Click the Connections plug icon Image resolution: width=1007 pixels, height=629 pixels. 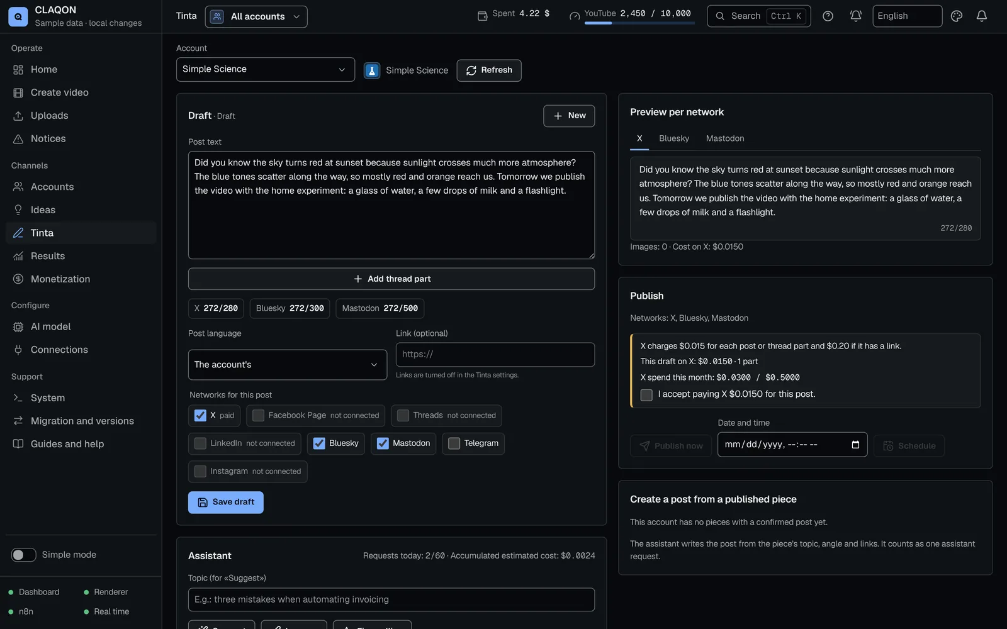[x=18, y=350]
